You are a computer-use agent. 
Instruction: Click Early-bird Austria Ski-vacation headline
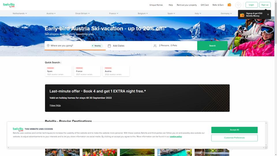coord(106,29)
